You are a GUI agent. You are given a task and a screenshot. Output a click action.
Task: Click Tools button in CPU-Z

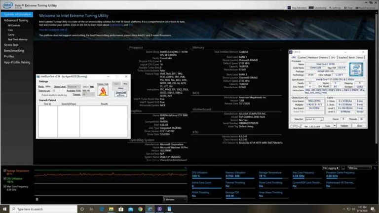coord(327,126)
